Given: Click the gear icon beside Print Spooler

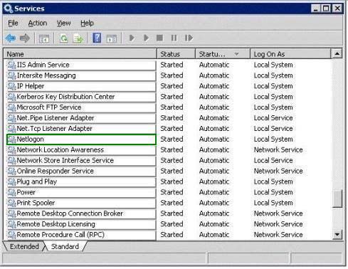Looking at the screenshot, I should click(x=12, y=203).
